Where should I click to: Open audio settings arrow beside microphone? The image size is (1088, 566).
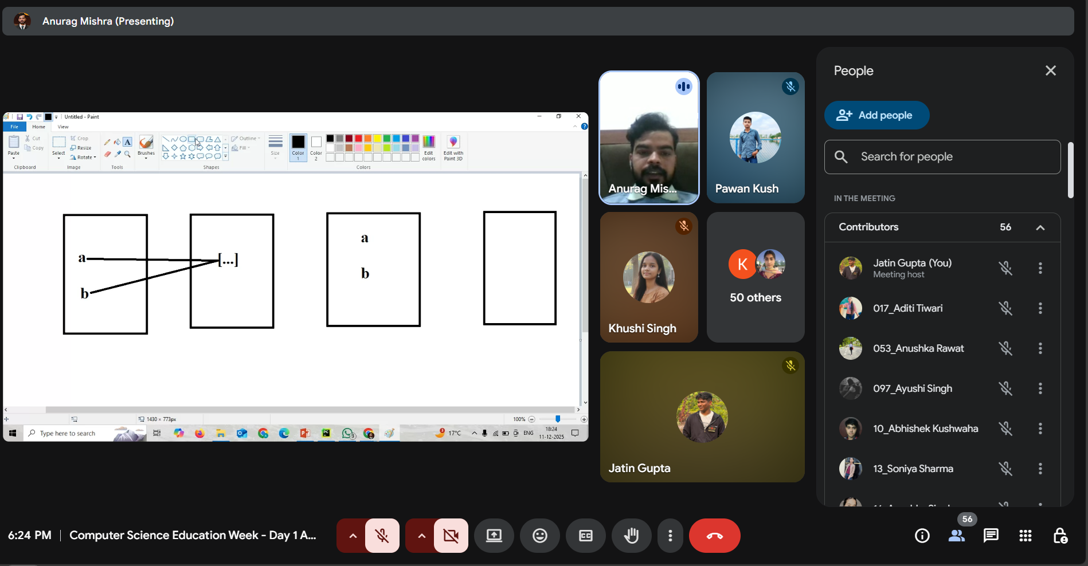(x=353, y=536)
